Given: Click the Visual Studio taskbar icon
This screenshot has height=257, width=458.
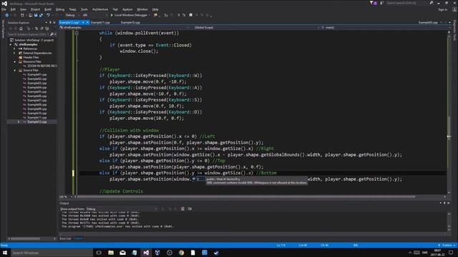Looking at the screenshot, I should point(146,253).
